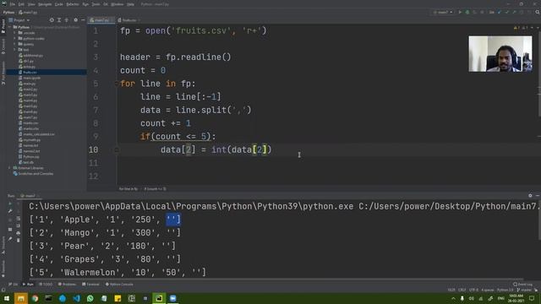Image resolution: width=541 pixels, height=304 pixels.
Task: Open the Window menu
Action: (117, 4)
